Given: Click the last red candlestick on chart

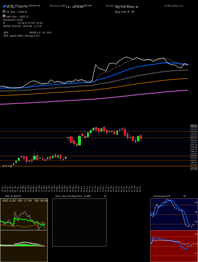Looking at the screenshot, I should click(x=141, y=137).
